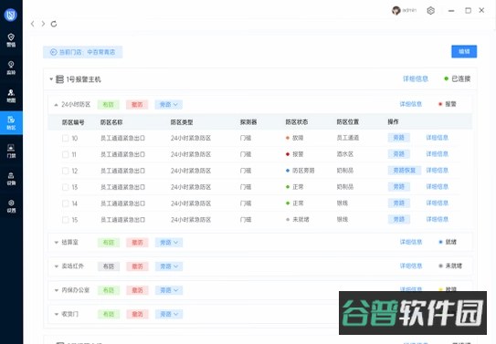Open 详细信息 link for 1号报警主机
The image size is (496, 344).
pyautogui.click(x=416, y=78)
